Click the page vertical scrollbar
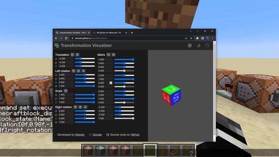The image size is (279, 157). [214, 91]
